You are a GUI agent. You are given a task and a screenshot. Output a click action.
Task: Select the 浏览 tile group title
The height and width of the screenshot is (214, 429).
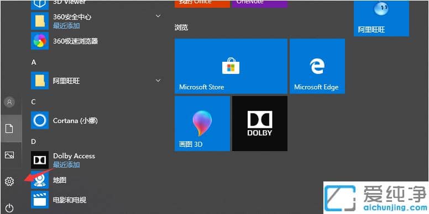coord(181,27)
